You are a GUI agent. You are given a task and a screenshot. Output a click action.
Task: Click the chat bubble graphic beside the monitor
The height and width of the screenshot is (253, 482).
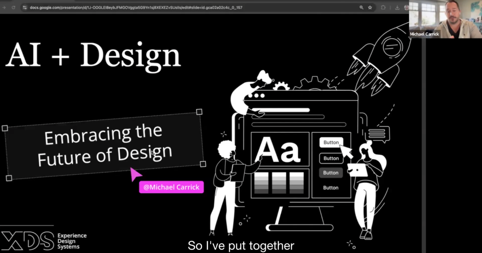378,134
